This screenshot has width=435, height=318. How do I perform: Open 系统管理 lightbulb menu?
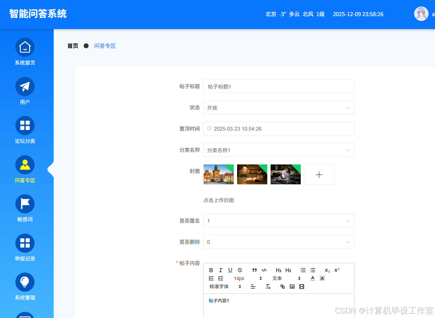tap(25, 287)
